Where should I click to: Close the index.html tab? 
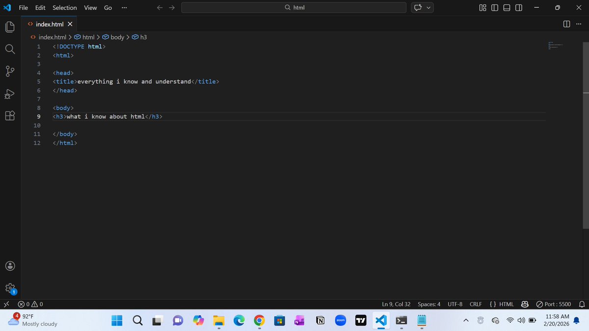tap(70, 24)
